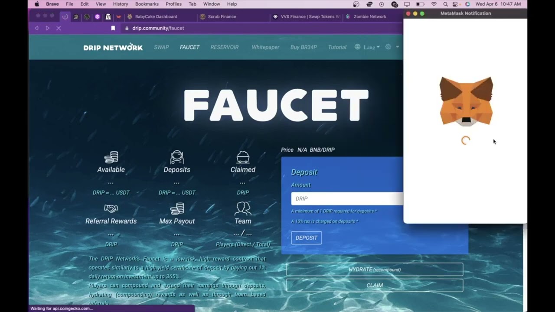Click the play-circle icon in menu bar
This screenshot has height=312, width=555.
(382, 4)
